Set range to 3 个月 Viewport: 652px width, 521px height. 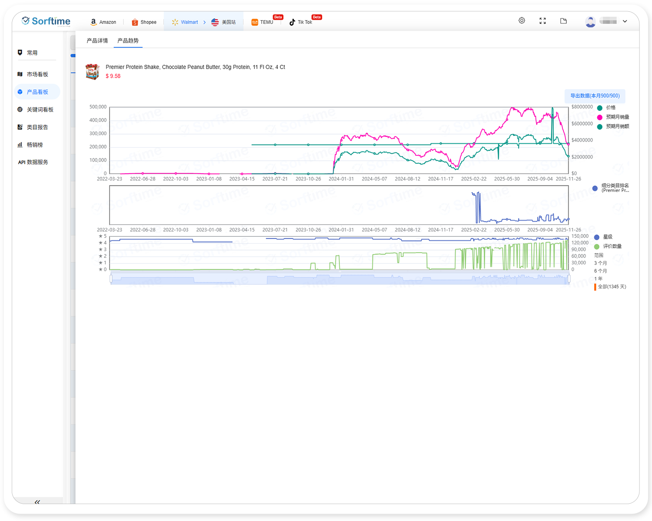tap(600, 264)
